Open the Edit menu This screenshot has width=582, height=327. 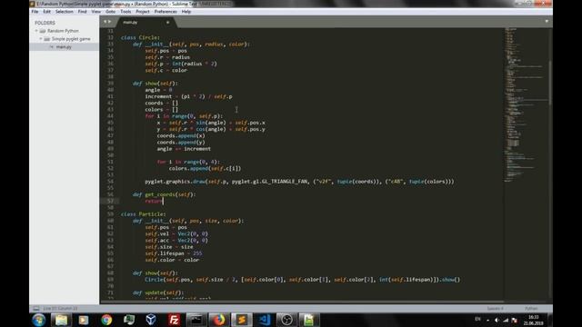pyautogui.click(x=46, y=12)
